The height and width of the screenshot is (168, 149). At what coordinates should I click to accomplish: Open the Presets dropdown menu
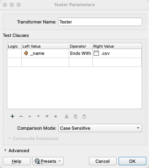point(48,161)
